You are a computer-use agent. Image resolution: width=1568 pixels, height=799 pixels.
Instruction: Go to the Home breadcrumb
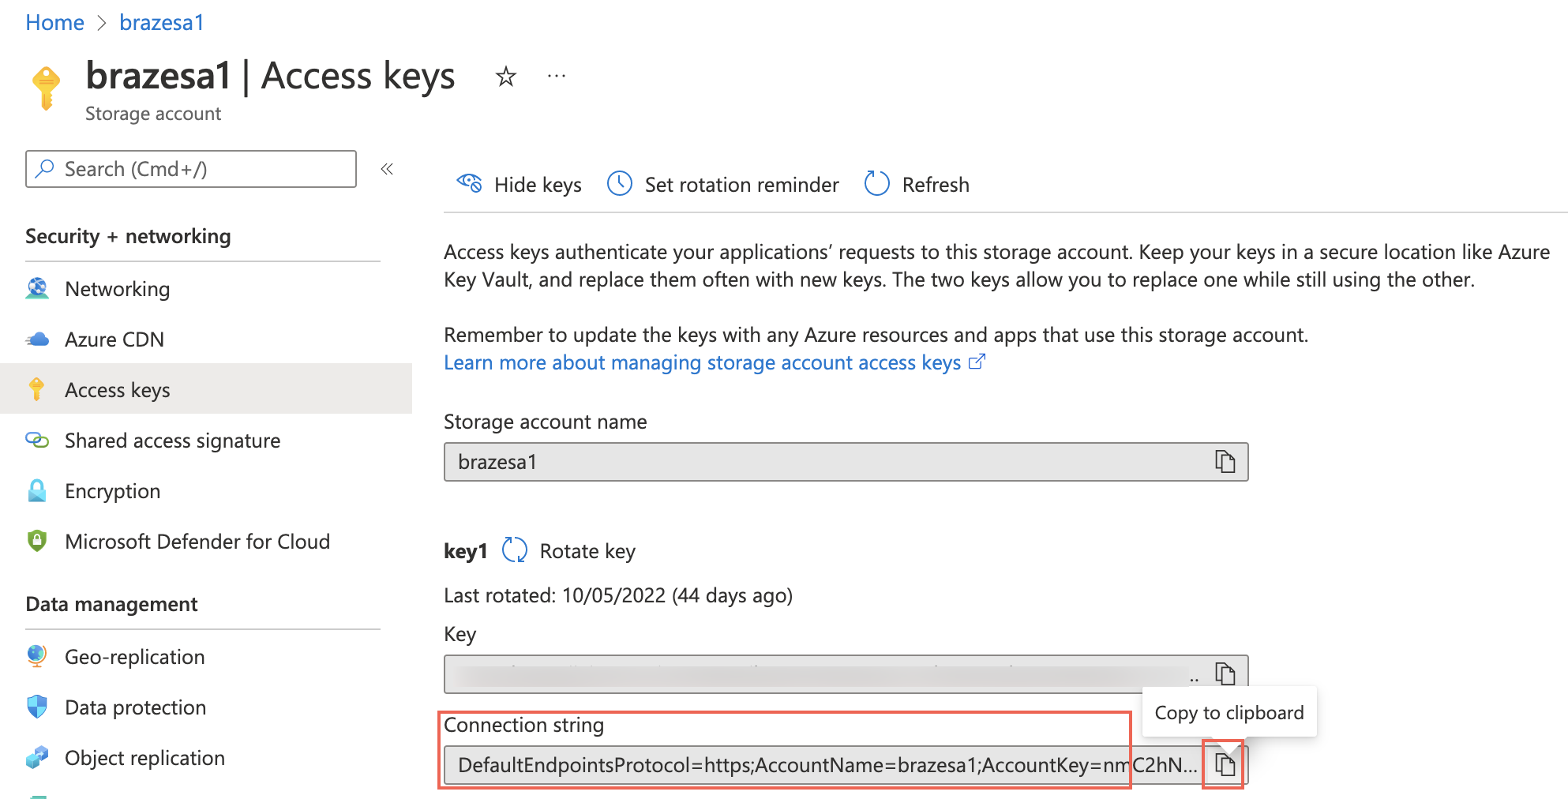point(54,22)
